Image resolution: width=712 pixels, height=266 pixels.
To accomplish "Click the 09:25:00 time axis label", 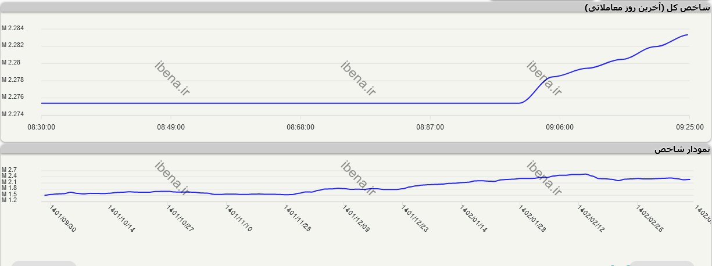I will (x=689, y=127).
